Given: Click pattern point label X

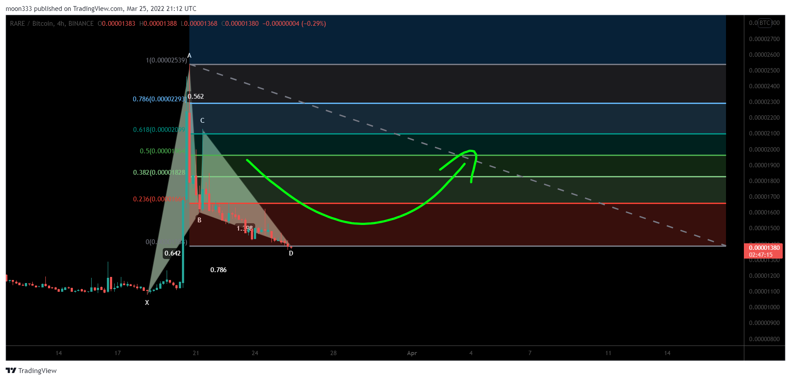Looking at the screenshot, I should tap(147, 303).
